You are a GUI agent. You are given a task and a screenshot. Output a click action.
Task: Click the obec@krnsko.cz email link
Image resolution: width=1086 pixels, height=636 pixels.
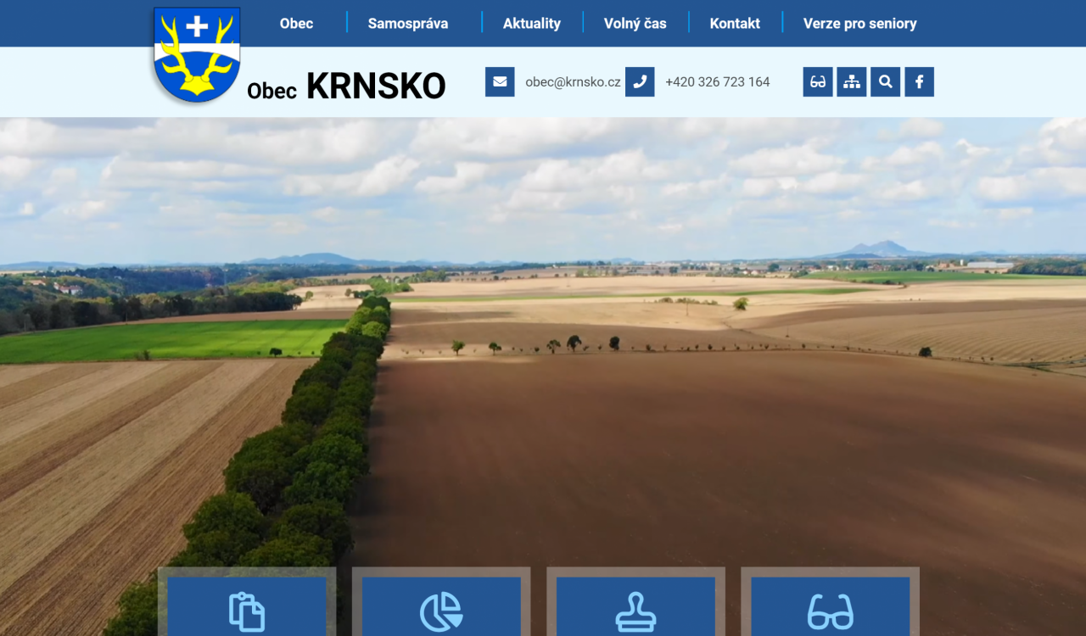pos(573,82)
